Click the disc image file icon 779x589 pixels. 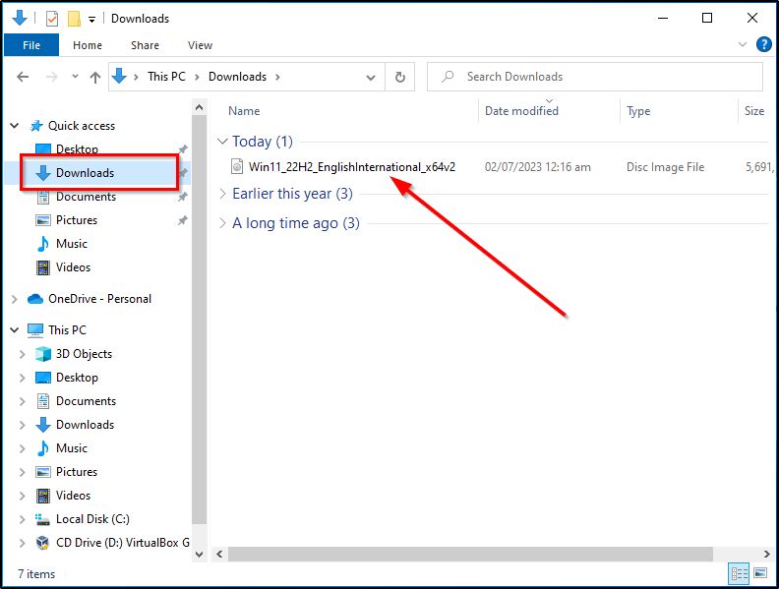coord(237,166)
